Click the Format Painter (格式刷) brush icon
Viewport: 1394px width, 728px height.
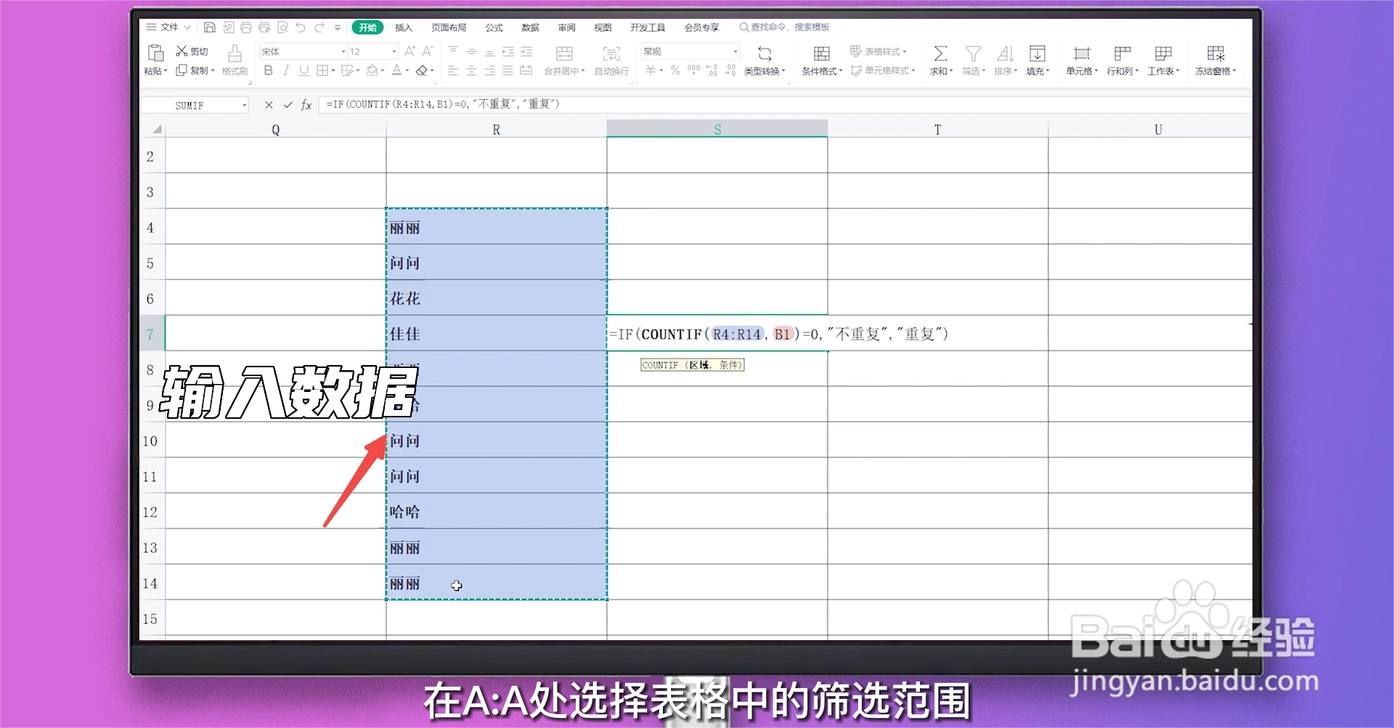pyautogui.click(x=235, y=53)
